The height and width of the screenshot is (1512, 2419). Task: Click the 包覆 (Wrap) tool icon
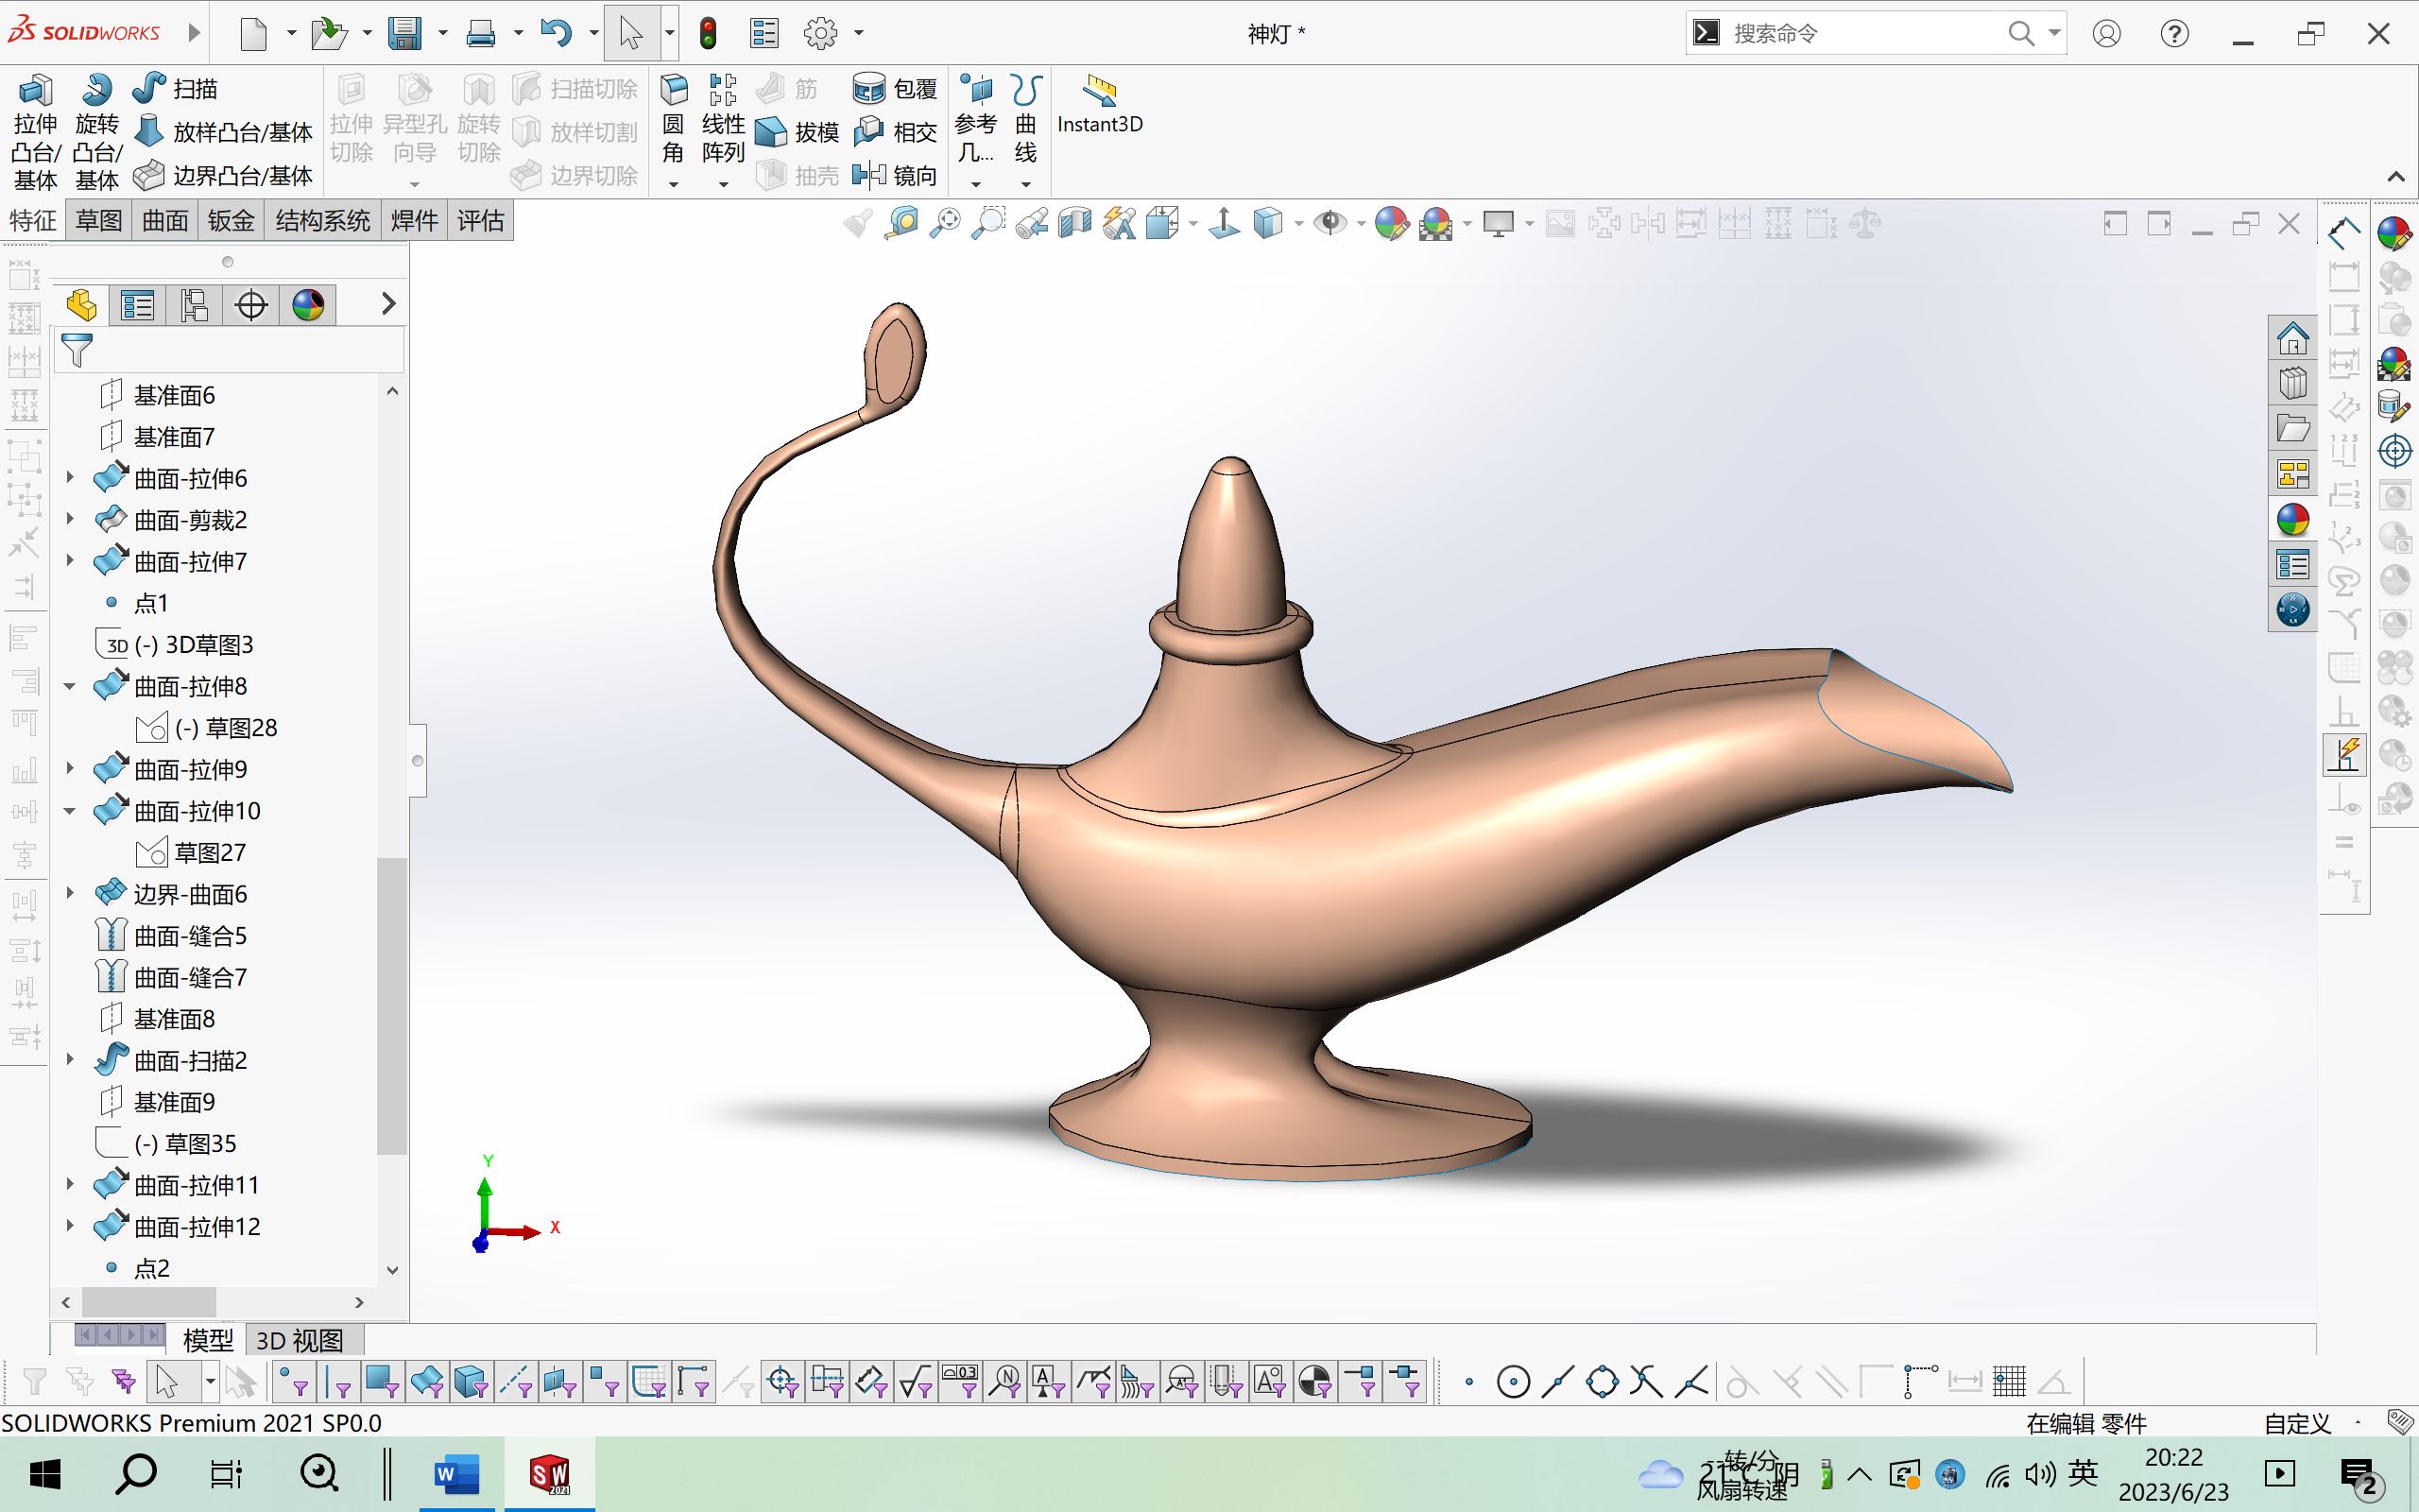[868, 89]
